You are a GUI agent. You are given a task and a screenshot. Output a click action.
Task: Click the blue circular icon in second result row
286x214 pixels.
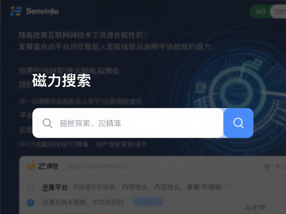[31, 202]
